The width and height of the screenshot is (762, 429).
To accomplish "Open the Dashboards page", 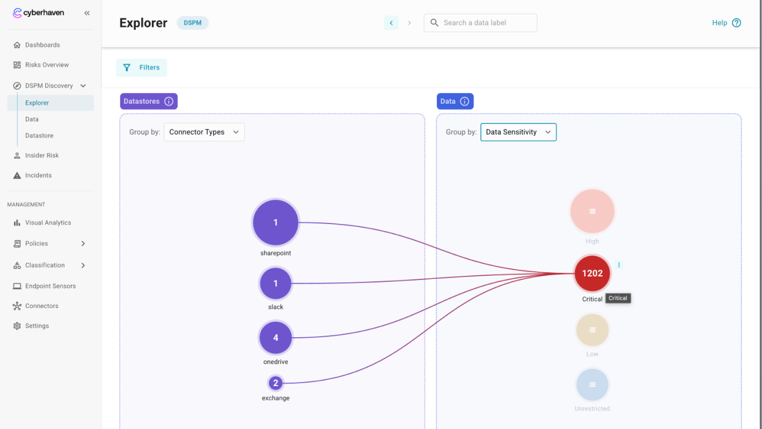I will click(42, 45).
